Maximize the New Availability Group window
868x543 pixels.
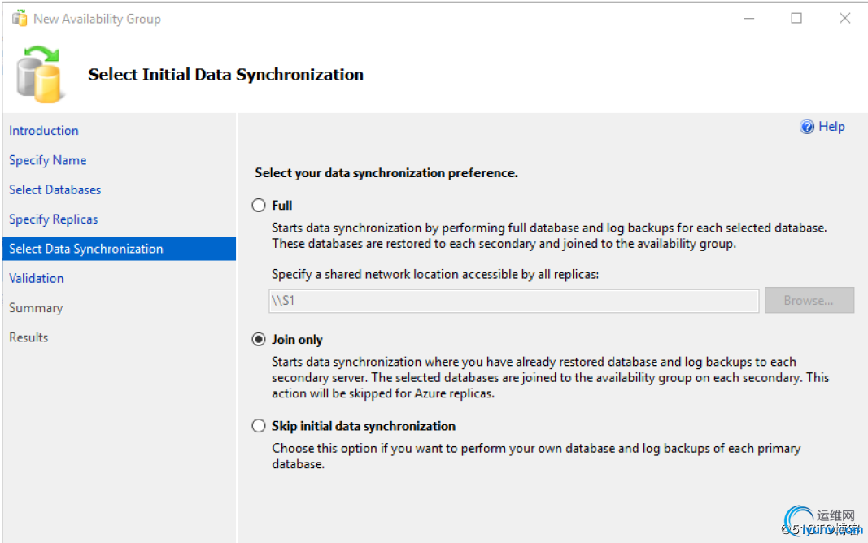796,19
